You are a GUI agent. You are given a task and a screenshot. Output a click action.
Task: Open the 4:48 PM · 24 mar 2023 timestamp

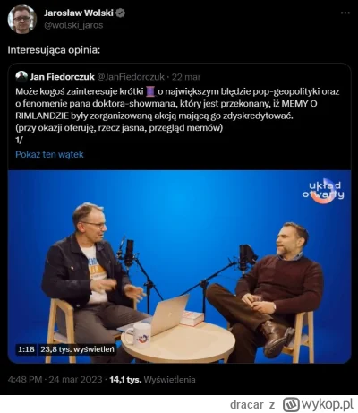(55, 380)
